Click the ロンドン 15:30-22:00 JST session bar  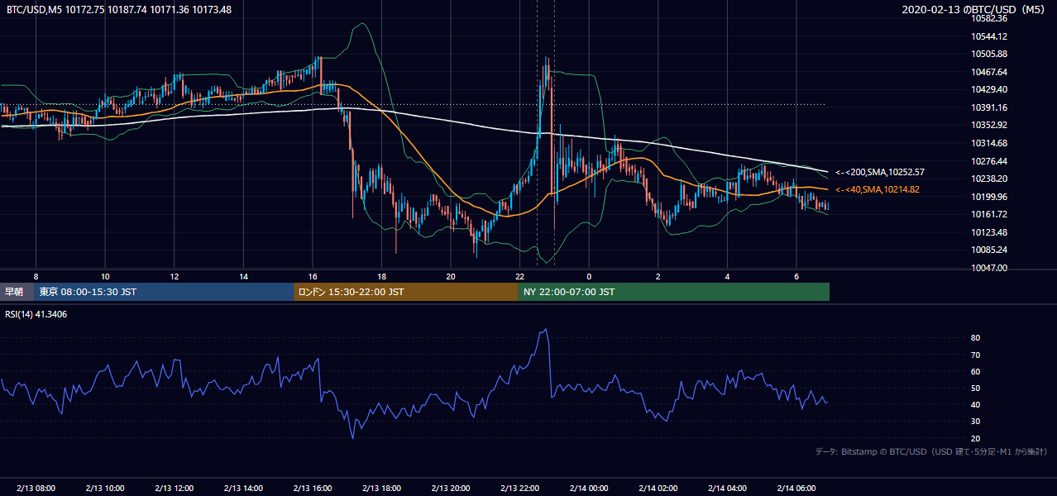click(x=406, y=292)
